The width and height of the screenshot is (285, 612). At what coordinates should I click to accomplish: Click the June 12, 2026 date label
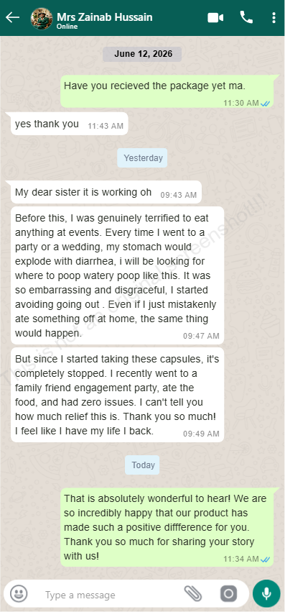click(142, 54)
